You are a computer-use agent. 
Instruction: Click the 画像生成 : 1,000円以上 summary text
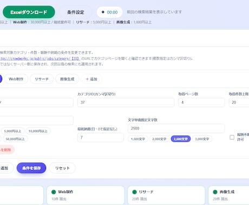134,22
